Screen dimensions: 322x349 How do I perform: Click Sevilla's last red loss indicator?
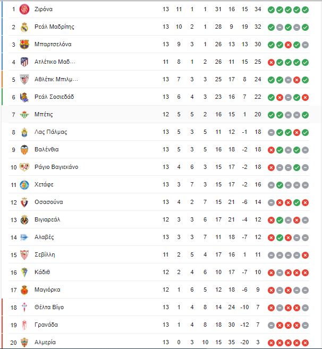pyautogui.click(x=305, y=255)
